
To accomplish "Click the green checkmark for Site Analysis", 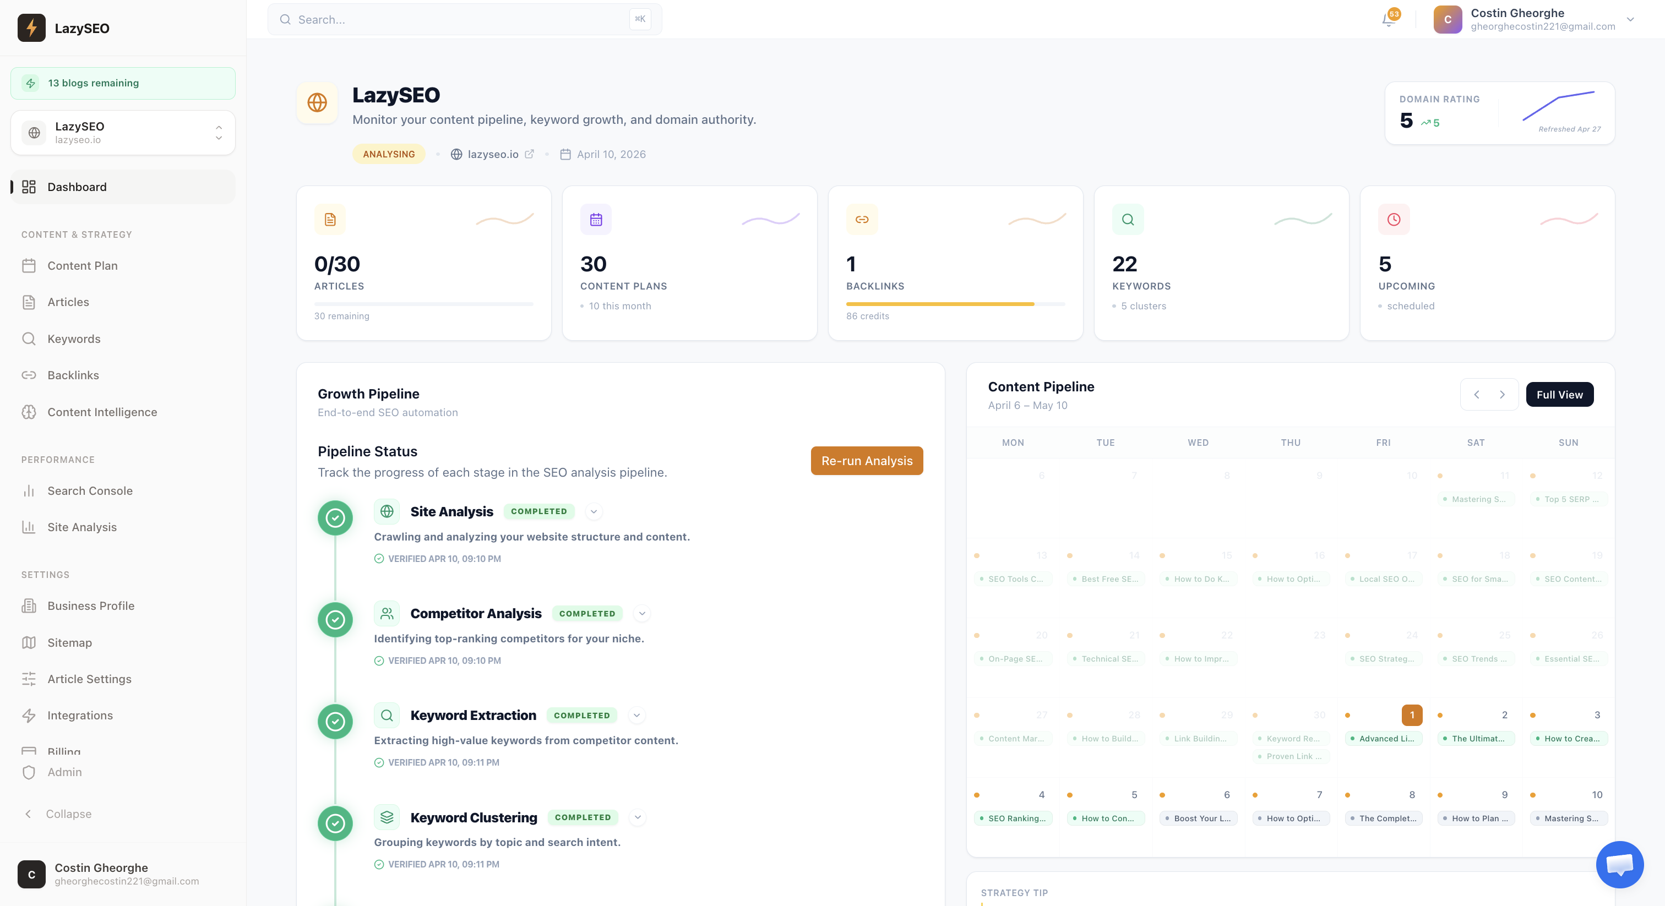I will pos(335,517).
